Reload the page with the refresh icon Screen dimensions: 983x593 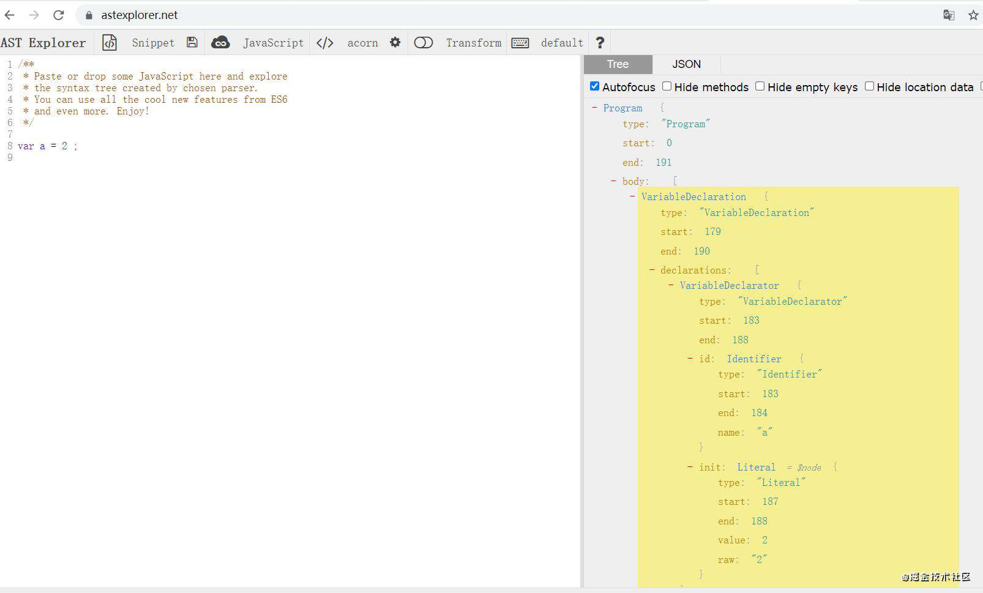[x=58, y=15]
